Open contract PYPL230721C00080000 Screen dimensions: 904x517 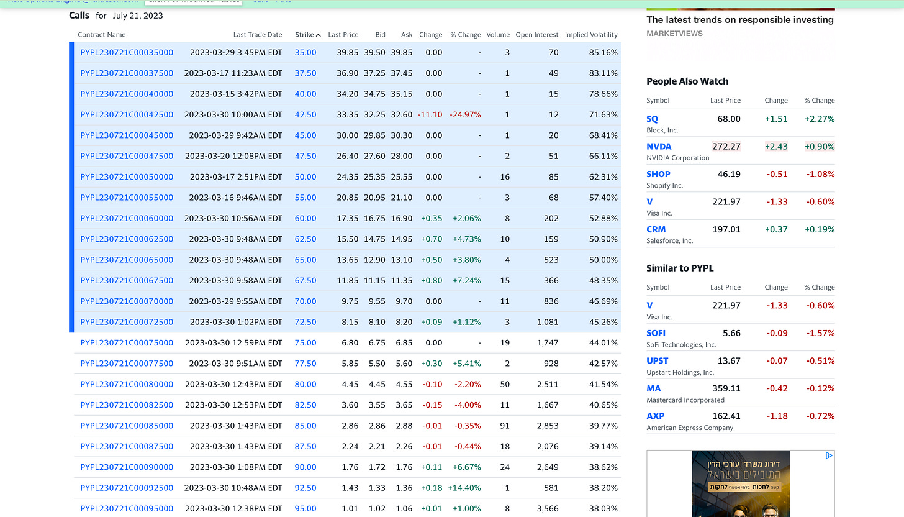point(127,384)
